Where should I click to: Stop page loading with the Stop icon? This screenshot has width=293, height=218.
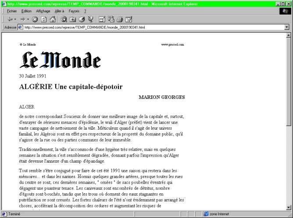pyautogui.click(x=35, y=19)
